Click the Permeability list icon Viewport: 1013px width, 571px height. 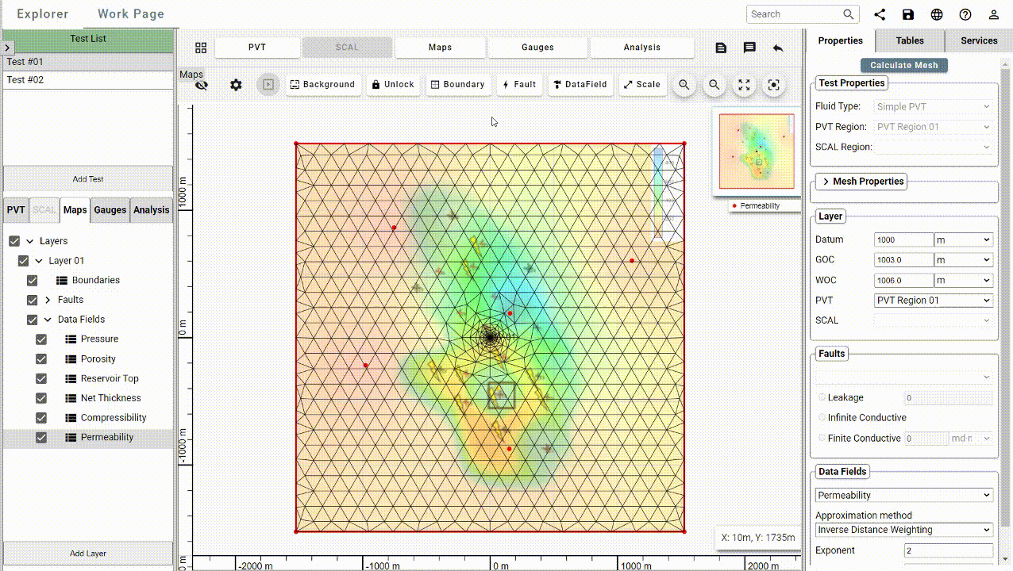(x=71, y=437)
